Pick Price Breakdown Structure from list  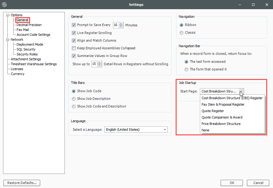[x=221, y=124]
